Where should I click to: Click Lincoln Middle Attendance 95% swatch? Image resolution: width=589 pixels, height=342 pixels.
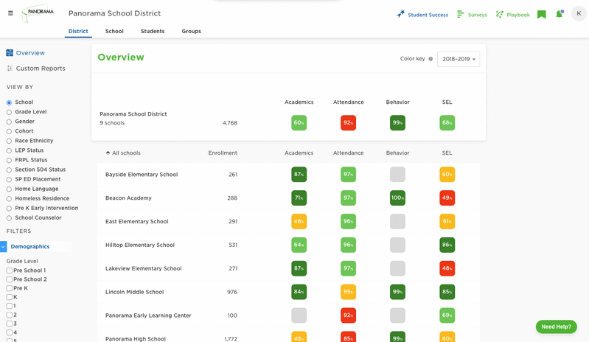click(x=348, y=292)
